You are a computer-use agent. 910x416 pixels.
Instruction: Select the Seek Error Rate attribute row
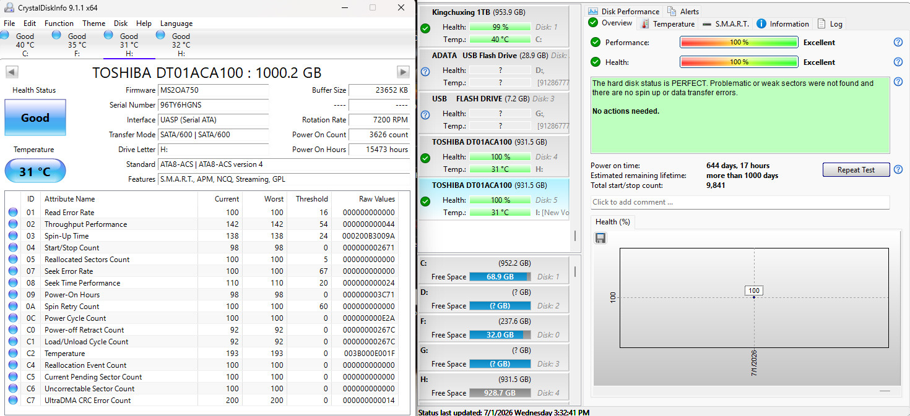point(202,271)
